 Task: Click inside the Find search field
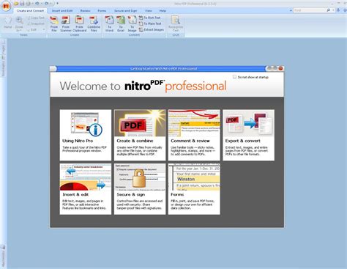pos(309,10)
